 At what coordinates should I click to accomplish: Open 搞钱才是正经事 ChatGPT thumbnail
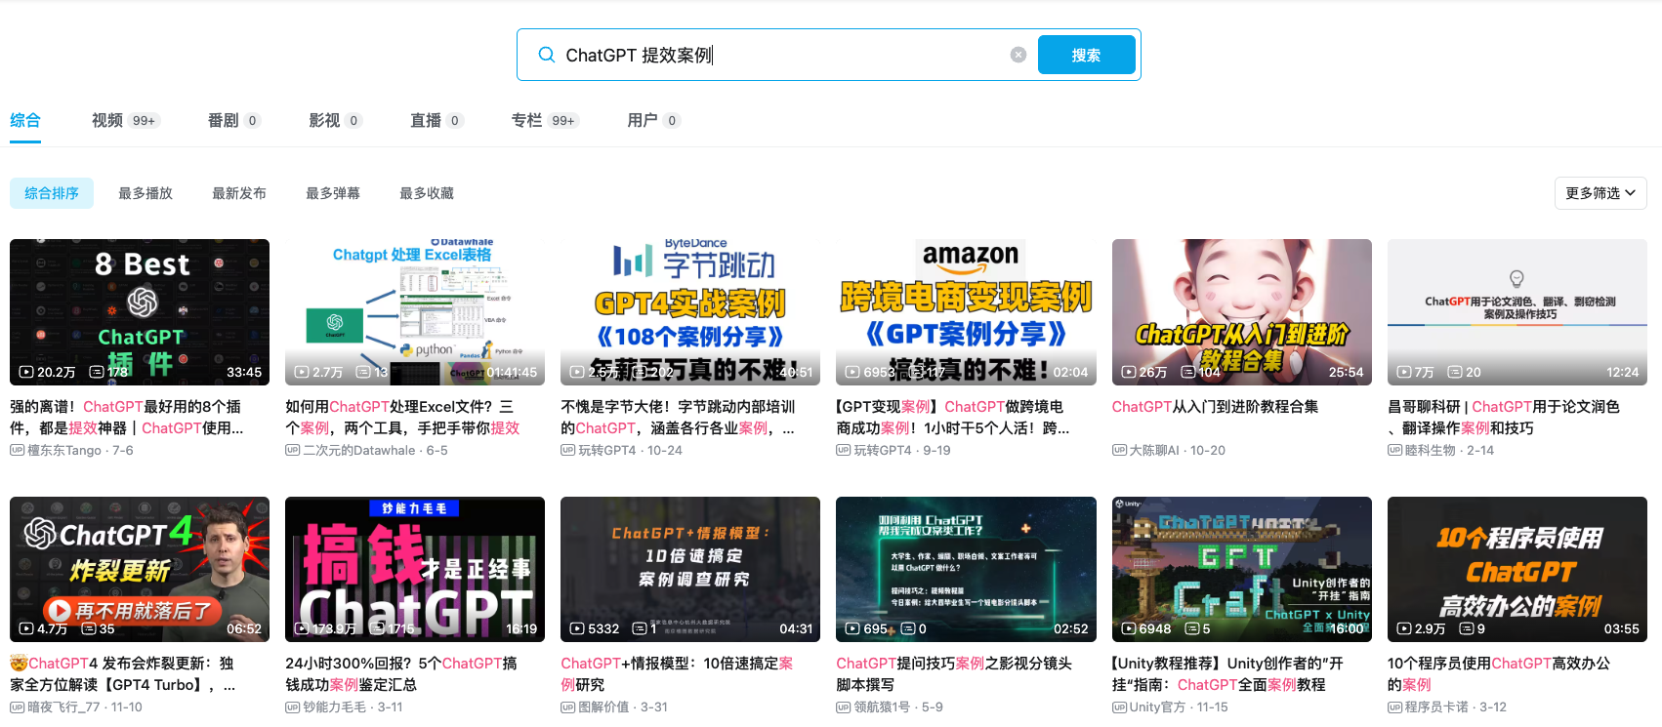pyautogui.click(x=415, y=569)
